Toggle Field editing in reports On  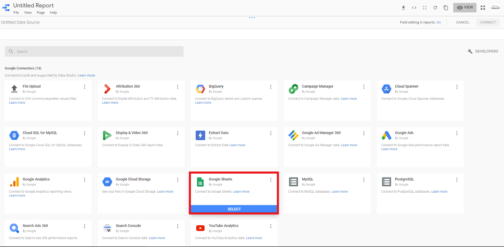tap(438, 22)
